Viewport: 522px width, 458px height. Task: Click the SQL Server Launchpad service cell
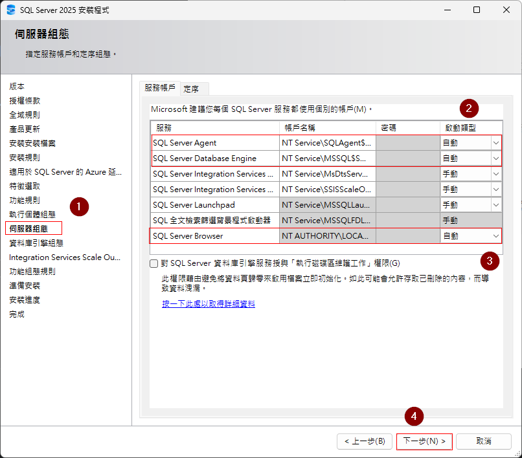click(x=215, y=205)
